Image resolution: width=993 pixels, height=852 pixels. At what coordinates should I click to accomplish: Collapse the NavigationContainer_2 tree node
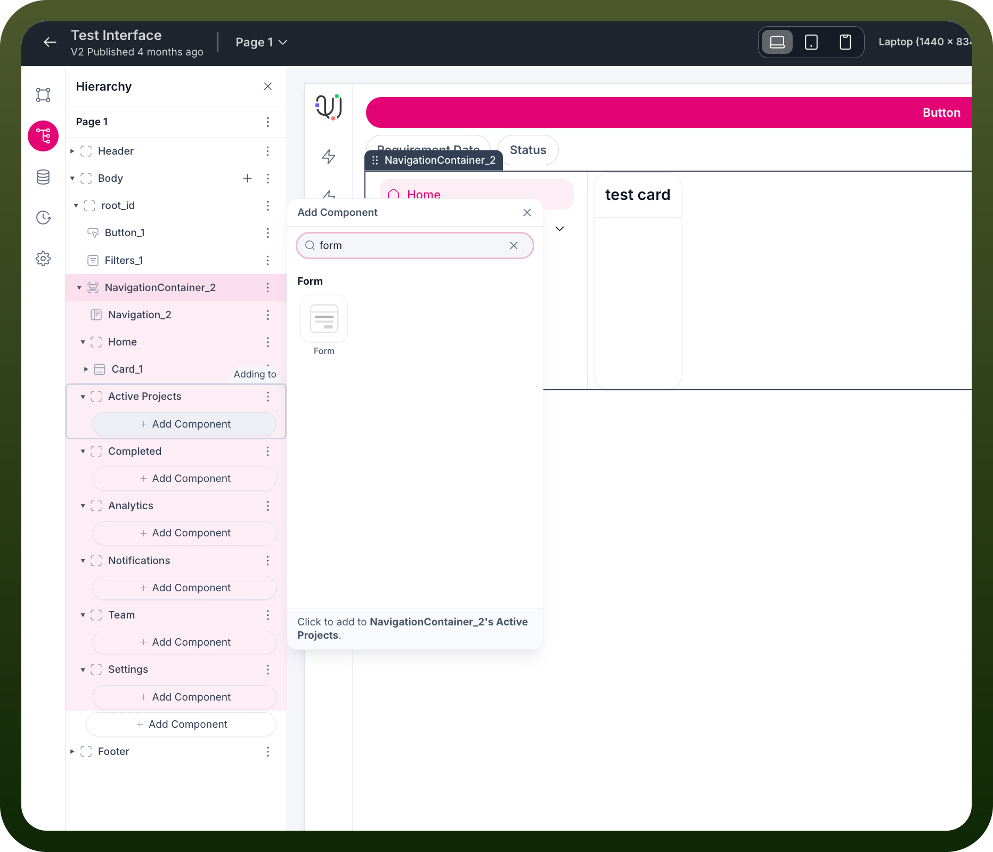(x=79, y=287)
